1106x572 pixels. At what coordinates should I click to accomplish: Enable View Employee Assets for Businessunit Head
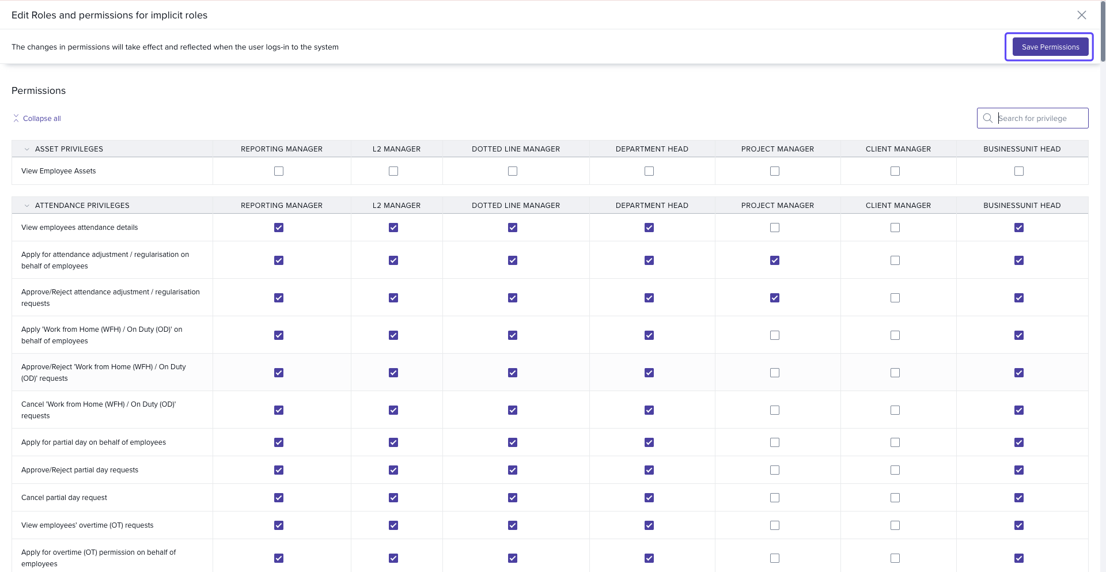[x=1018, y=171]
